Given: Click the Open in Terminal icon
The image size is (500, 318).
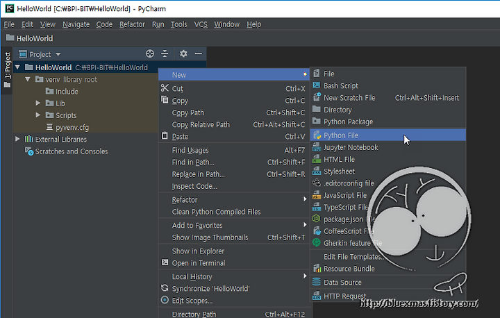Looking at the screenshot, I should [x=165, y=262].
